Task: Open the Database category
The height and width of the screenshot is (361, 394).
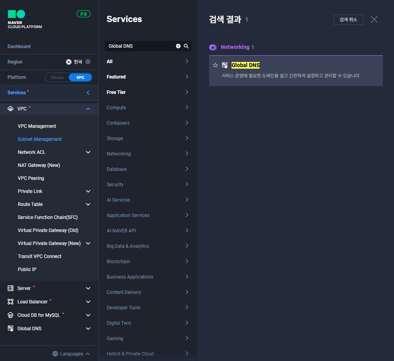Action: (148, 169)
